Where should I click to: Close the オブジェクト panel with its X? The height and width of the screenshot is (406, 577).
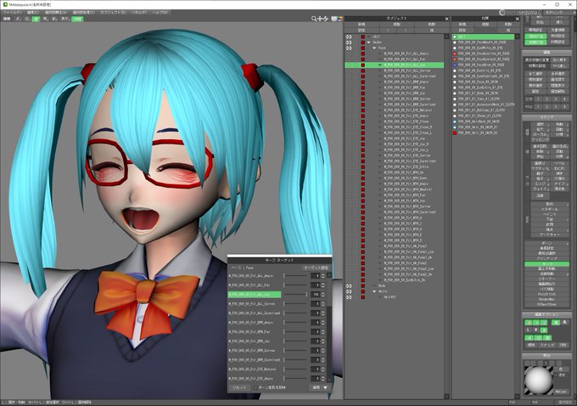(446, 19)
